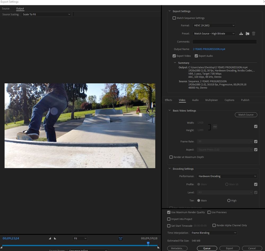Image resolution: width=265 pixels, height=251 pixels.
Task: Click the Delete Preset trash icon
Action: [254, 33]
